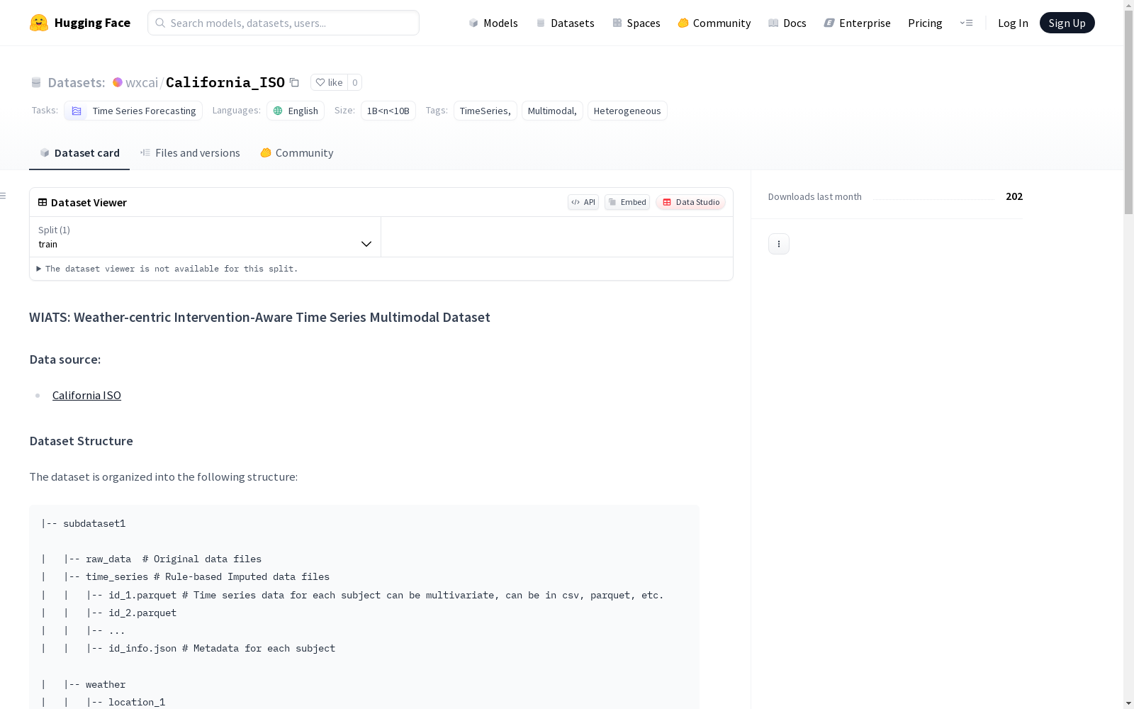
Task: Click the English language tag
Action: tap(296, 111)
